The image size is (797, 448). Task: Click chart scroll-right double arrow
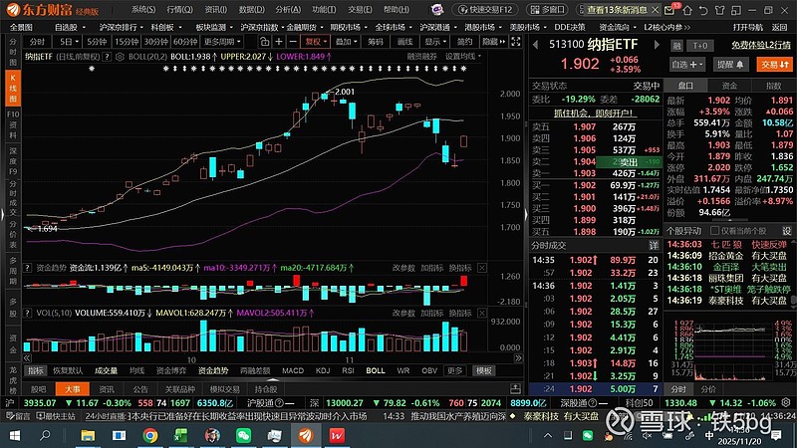pyautogui.click(x=518, y=358)
